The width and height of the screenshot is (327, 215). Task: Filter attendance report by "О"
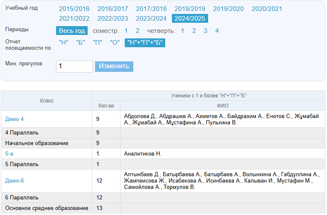point(115,43)
